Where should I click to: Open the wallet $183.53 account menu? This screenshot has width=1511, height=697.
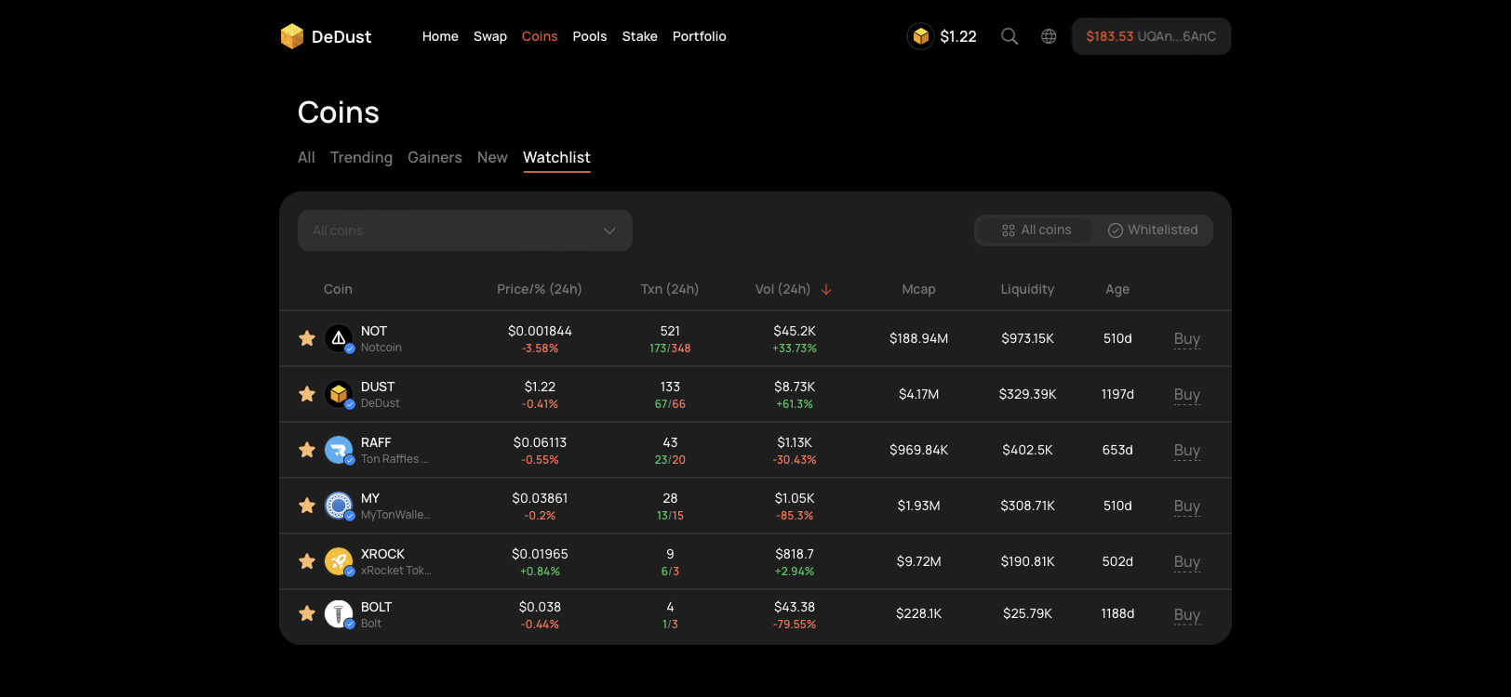tap(1151, 36)
